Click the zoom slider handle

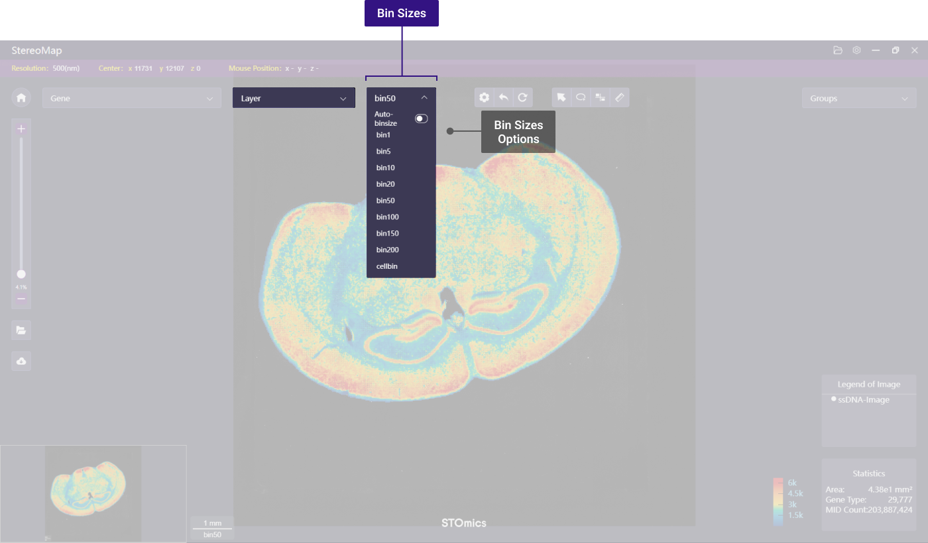click(21, 274)
